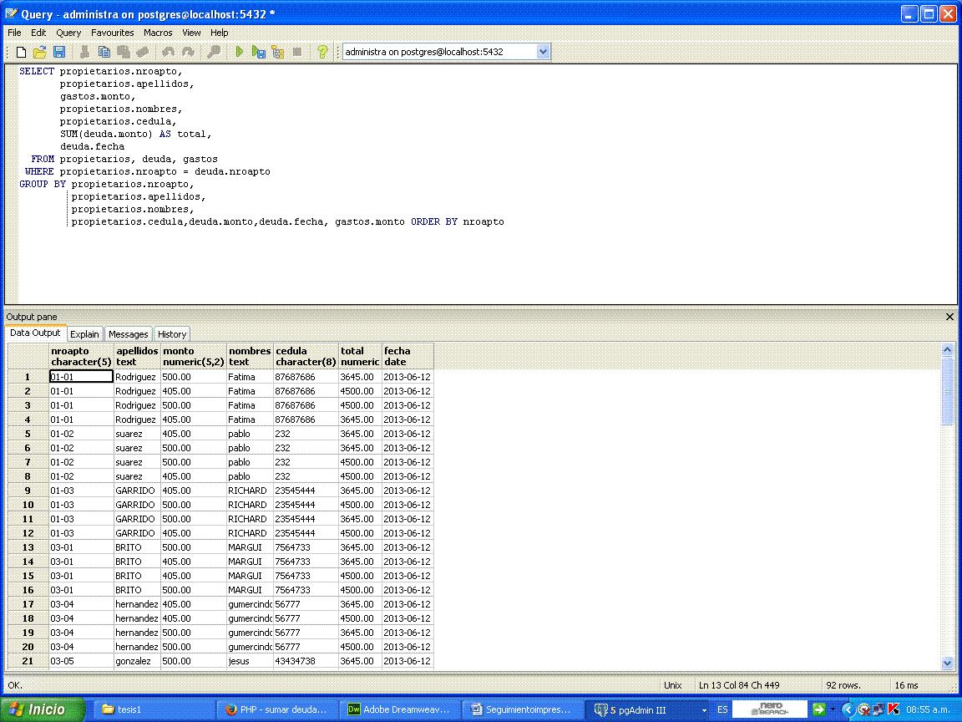Screen dimensions: 962x722
Task: Select the cedula column header
Action: pos(306,356)
